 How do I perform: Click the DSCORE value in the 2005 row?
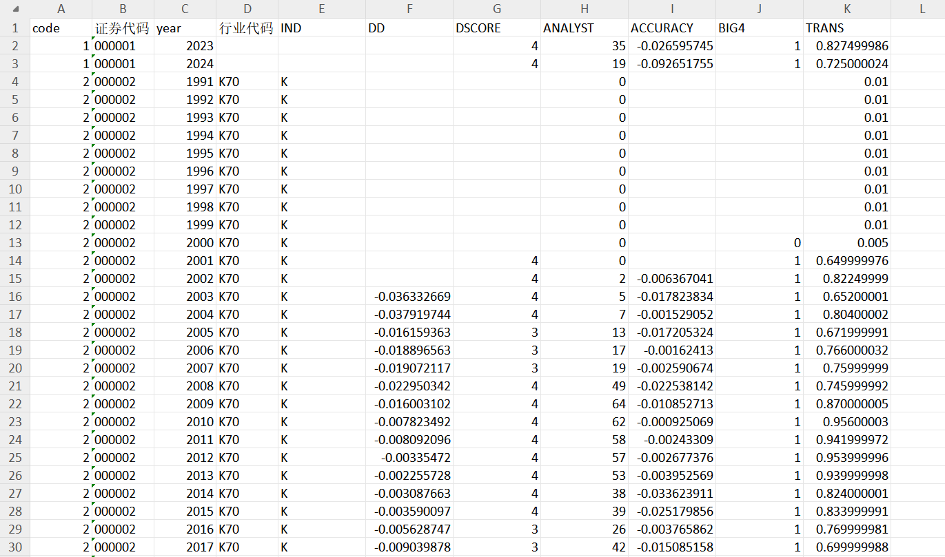[x=497, y=333]
